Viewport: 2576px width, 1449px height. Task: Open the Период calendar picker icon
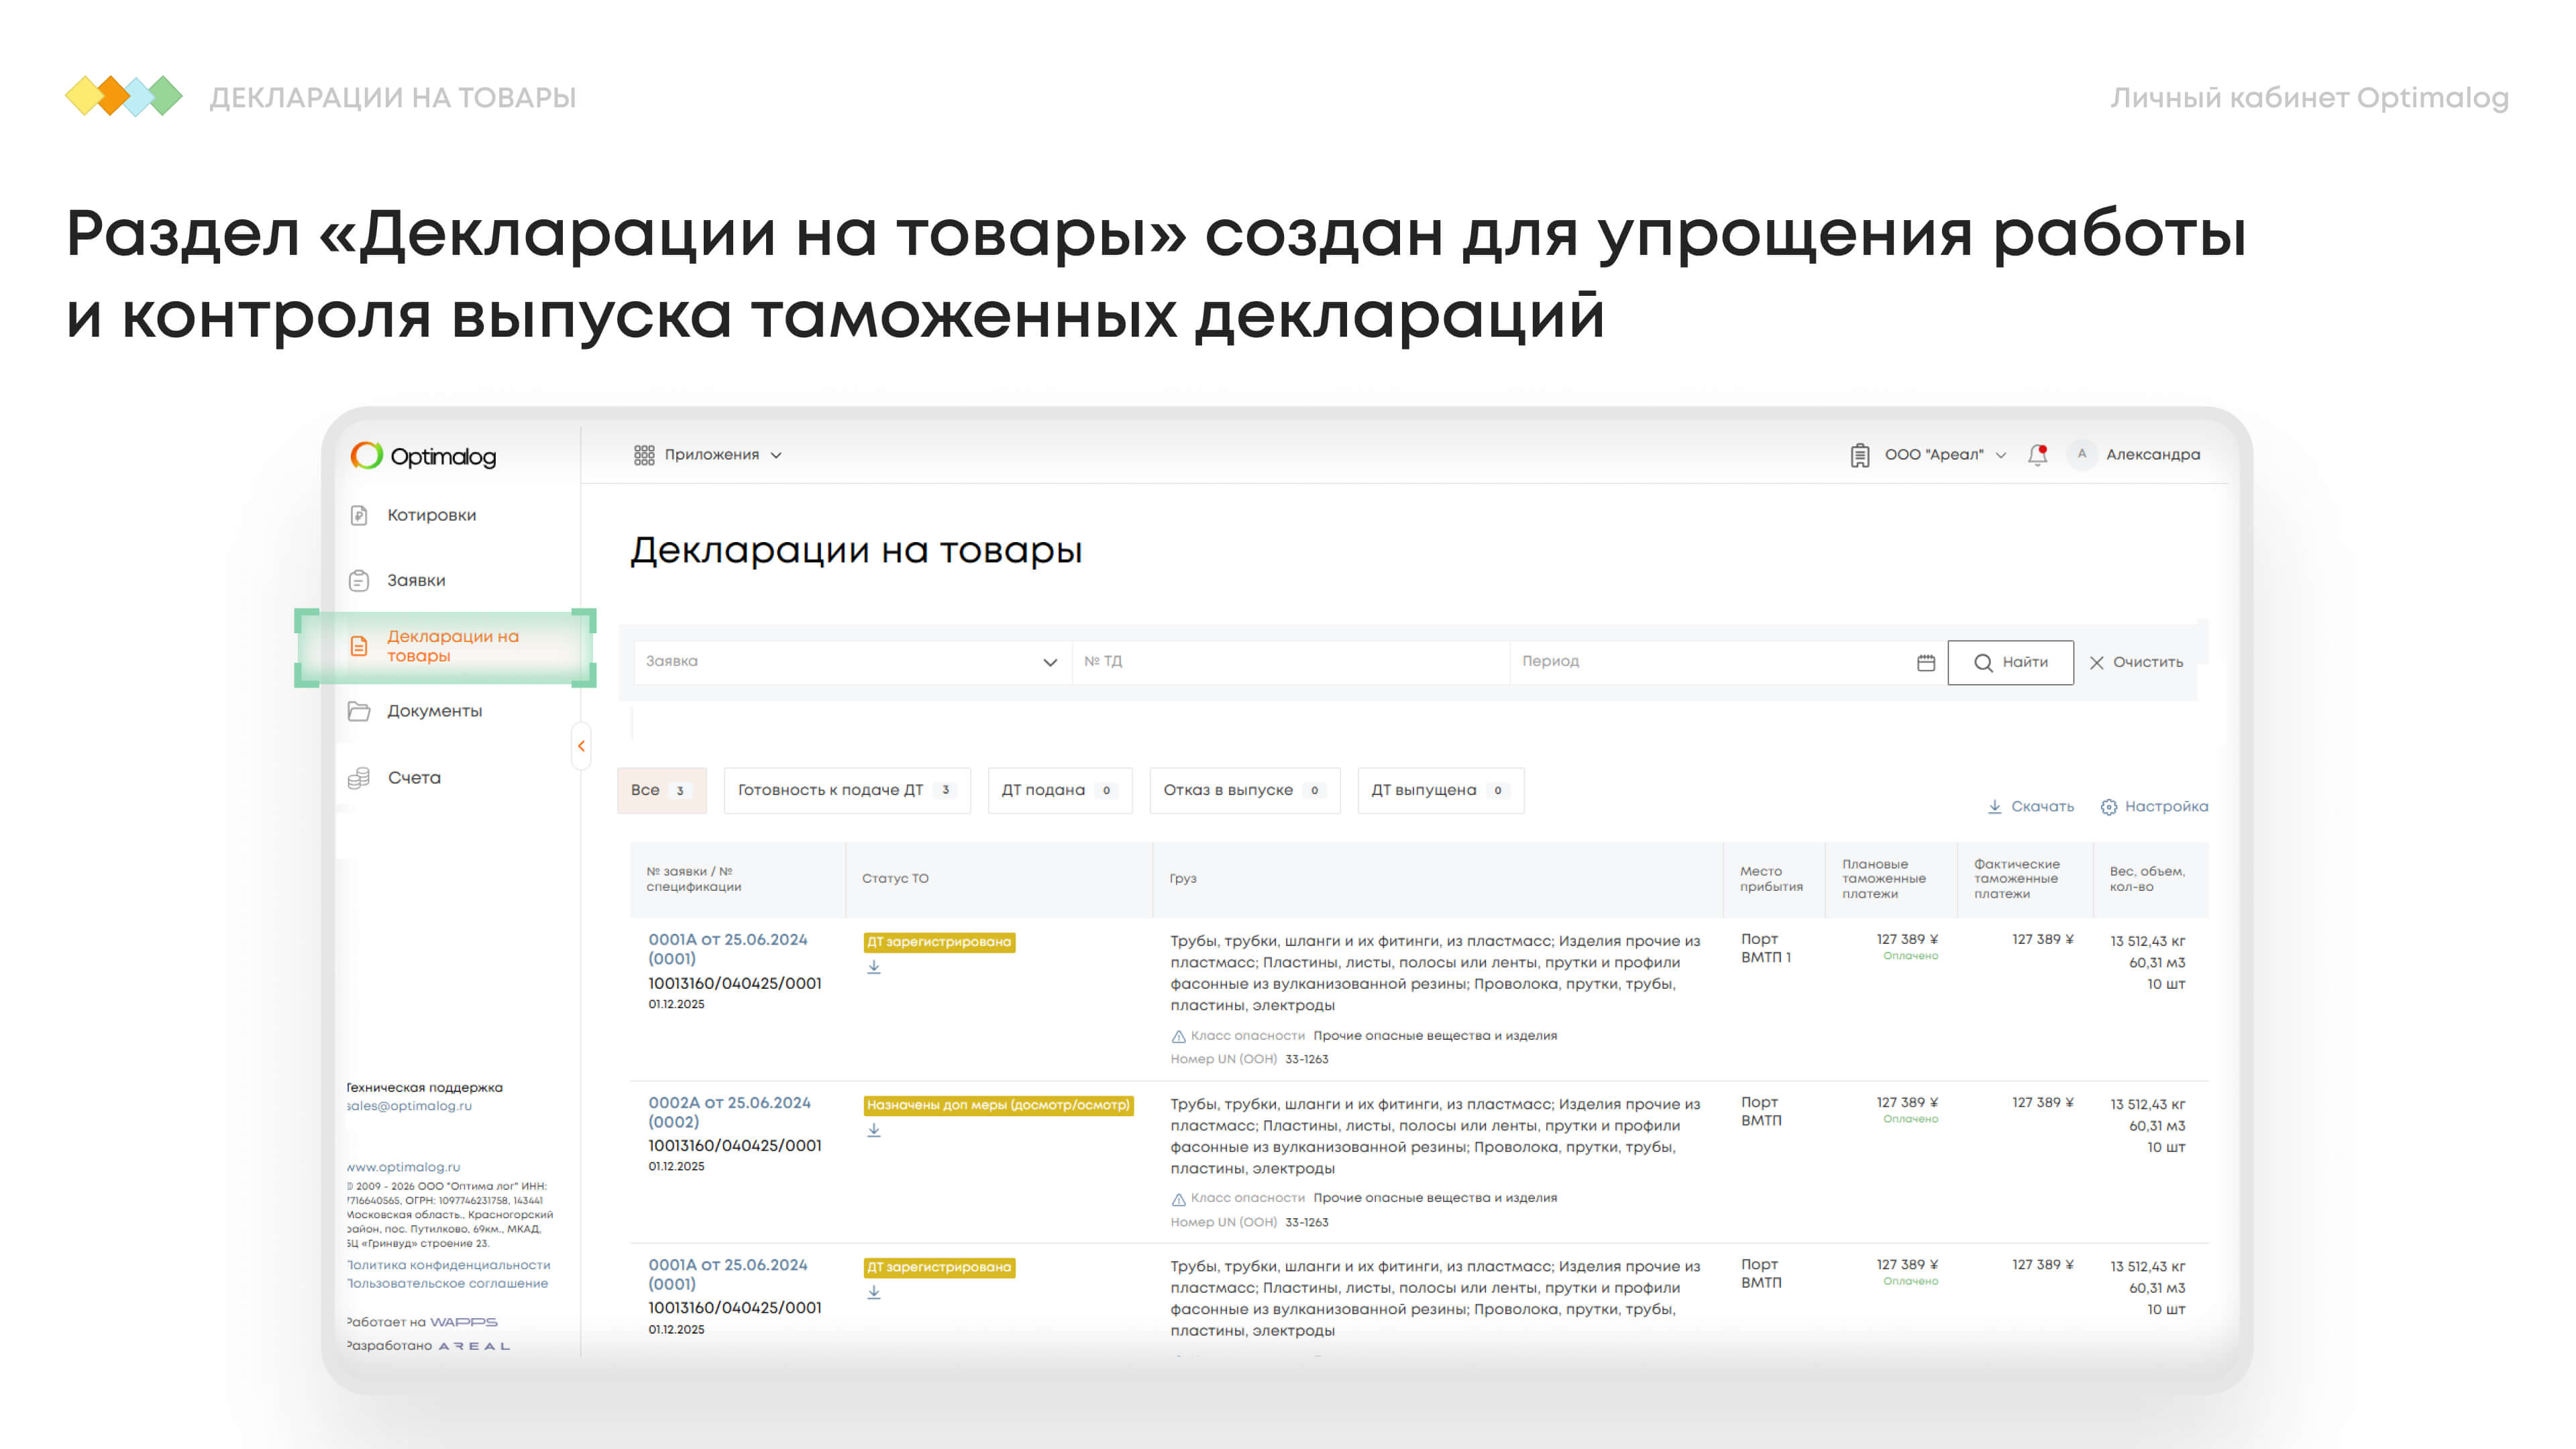click(1925, 662)
